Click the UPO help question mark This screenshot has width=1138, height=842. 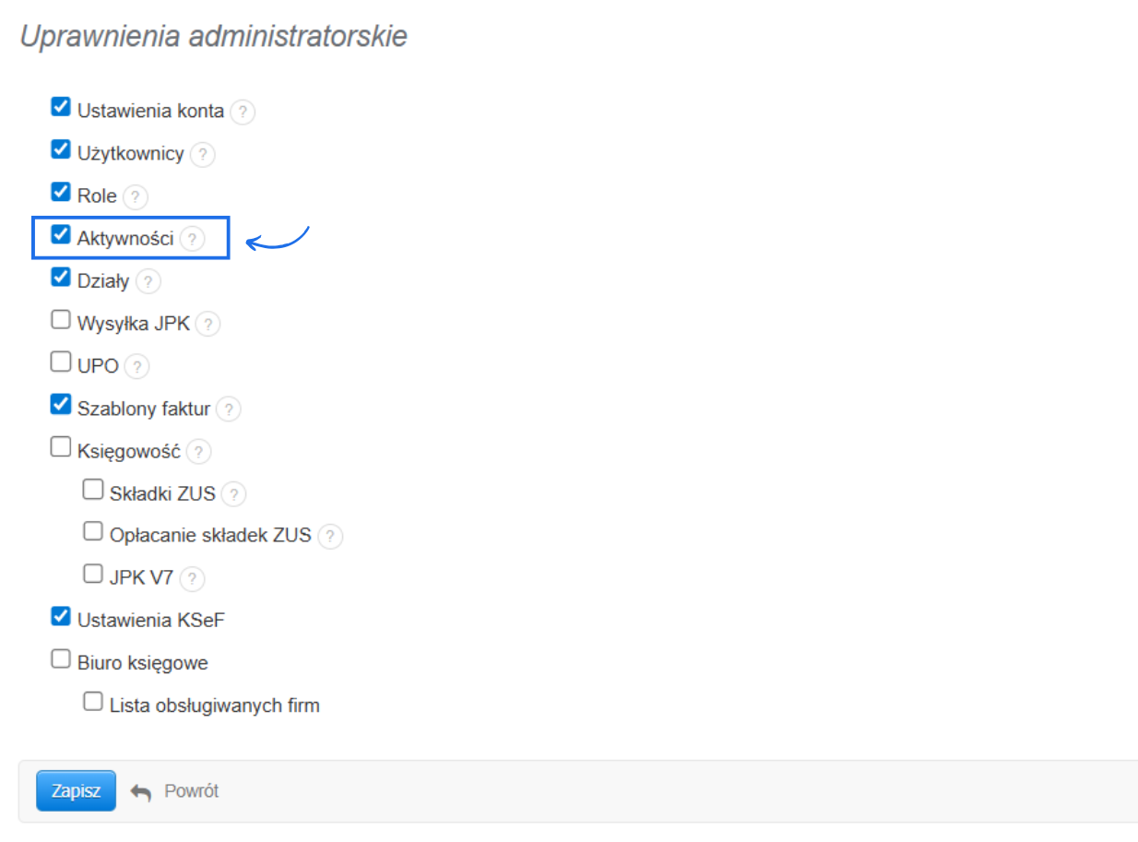tap(136, 367)
